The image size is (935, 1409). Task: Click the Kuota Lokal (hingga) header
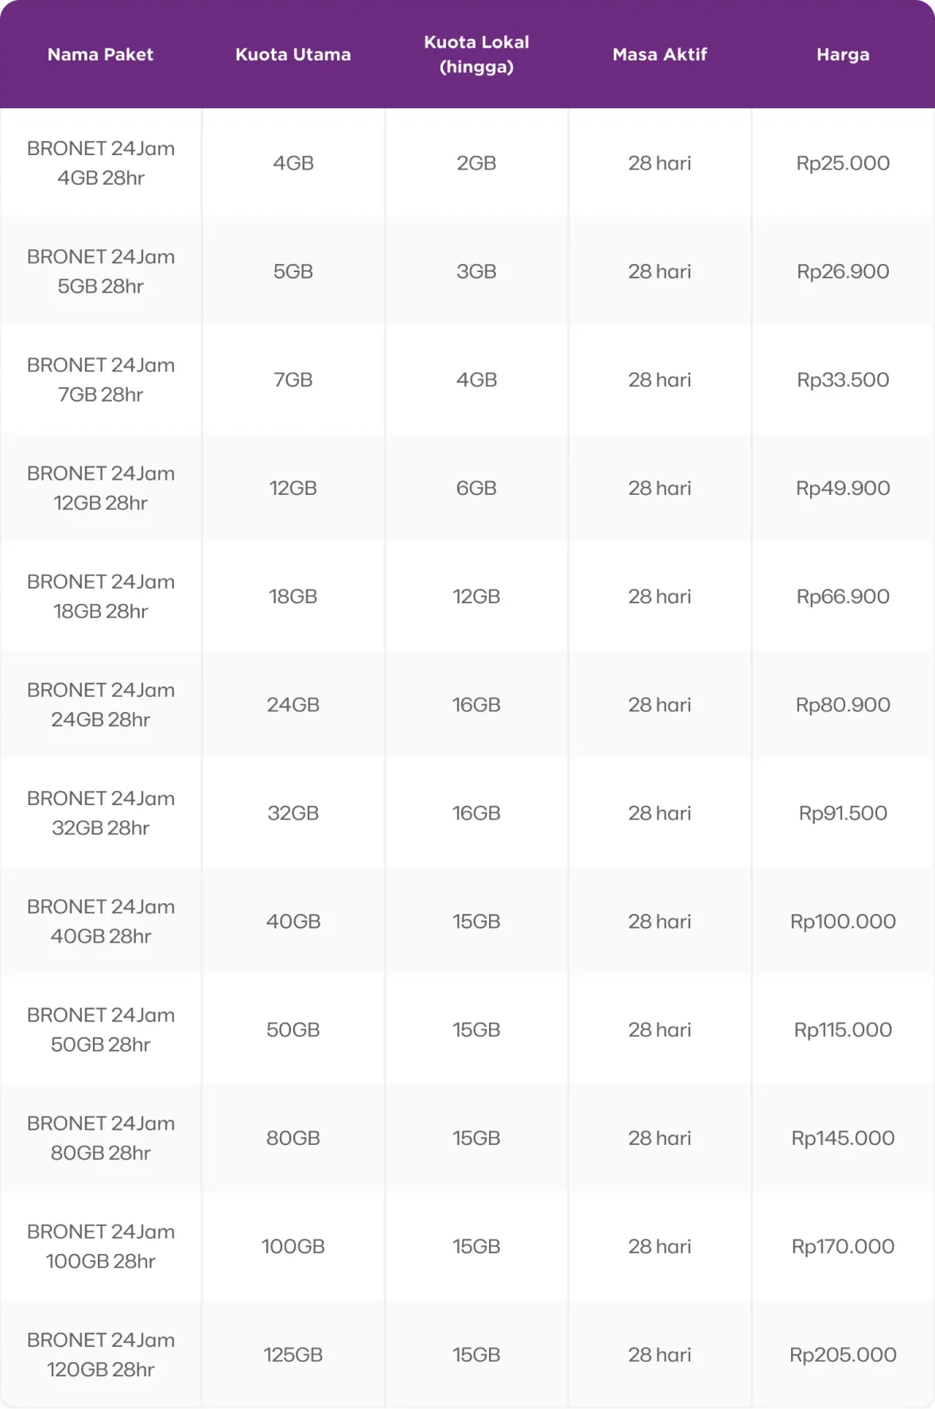pos(476,54)
